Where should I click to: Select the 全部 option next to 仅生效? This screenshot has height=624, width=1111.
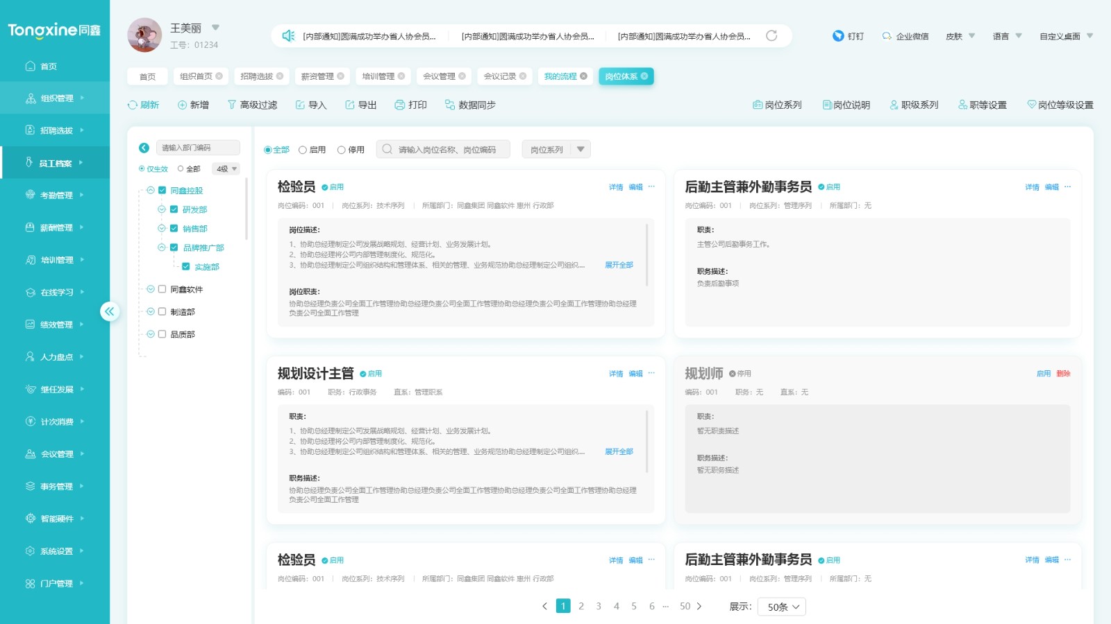(x=181, y=168)
